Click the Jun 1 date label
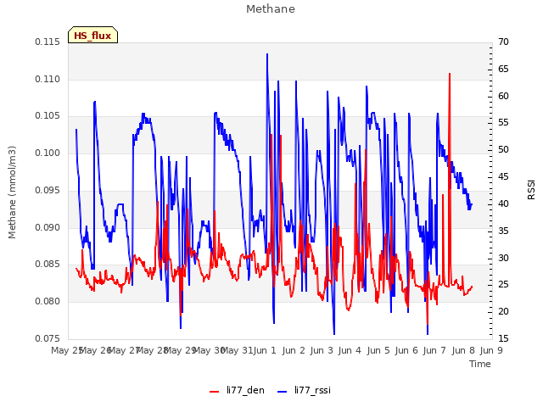 (x=265, y=350)
